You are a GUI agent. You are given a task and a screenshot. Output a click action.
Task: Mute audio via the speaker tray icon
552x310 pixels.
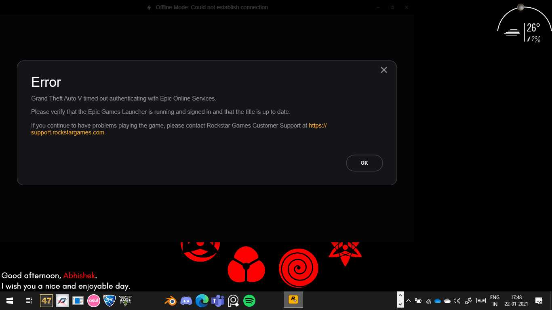pos(457,300)
